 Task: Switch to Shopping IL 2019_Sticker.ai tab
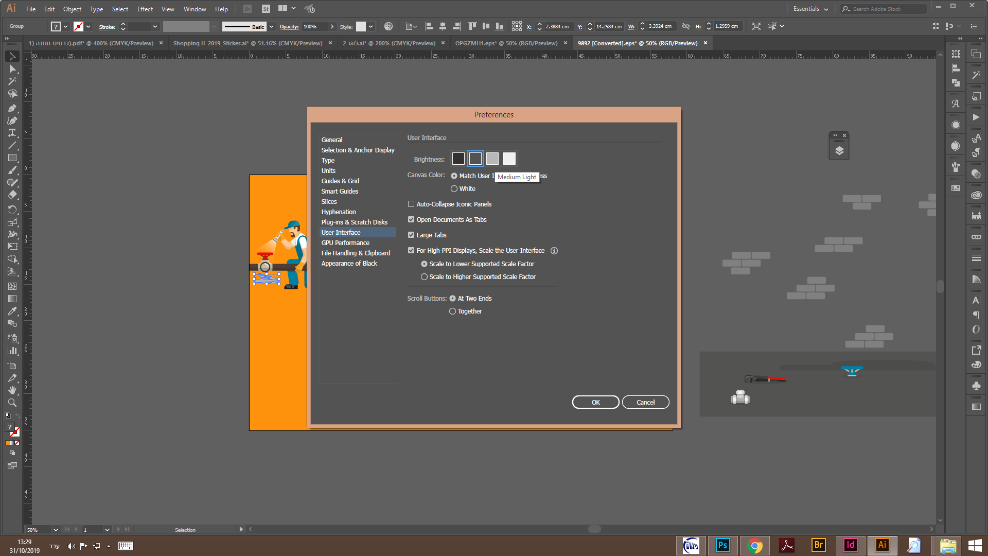(248, 43)
